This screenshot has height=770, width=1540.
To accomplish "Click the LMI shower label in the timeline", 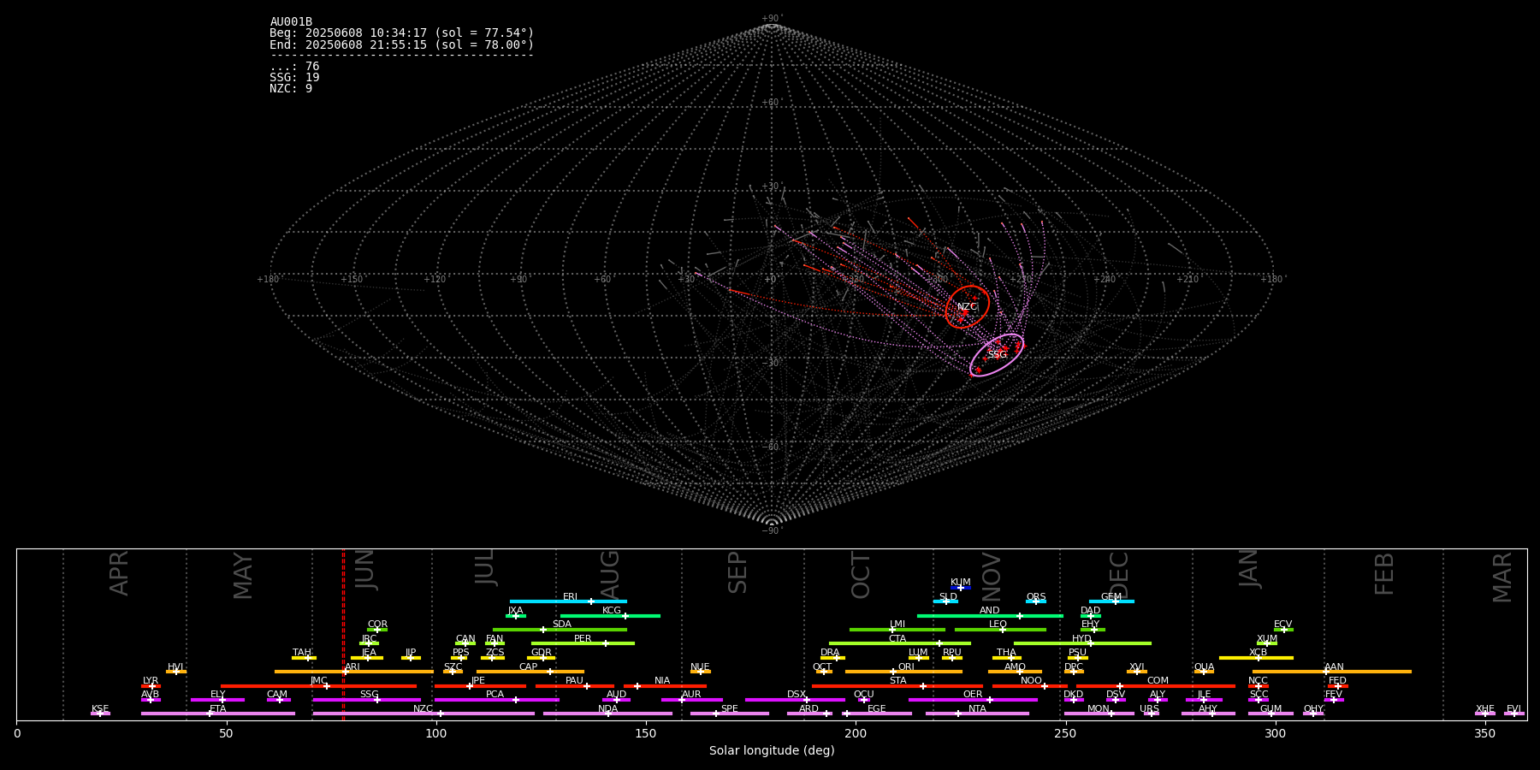I will pyautogui.click(x=897, y=625).
